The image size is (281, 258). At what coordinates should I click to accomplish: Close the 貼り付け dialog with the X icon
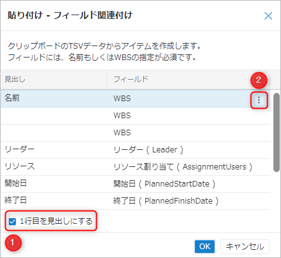tap(268, 16)
